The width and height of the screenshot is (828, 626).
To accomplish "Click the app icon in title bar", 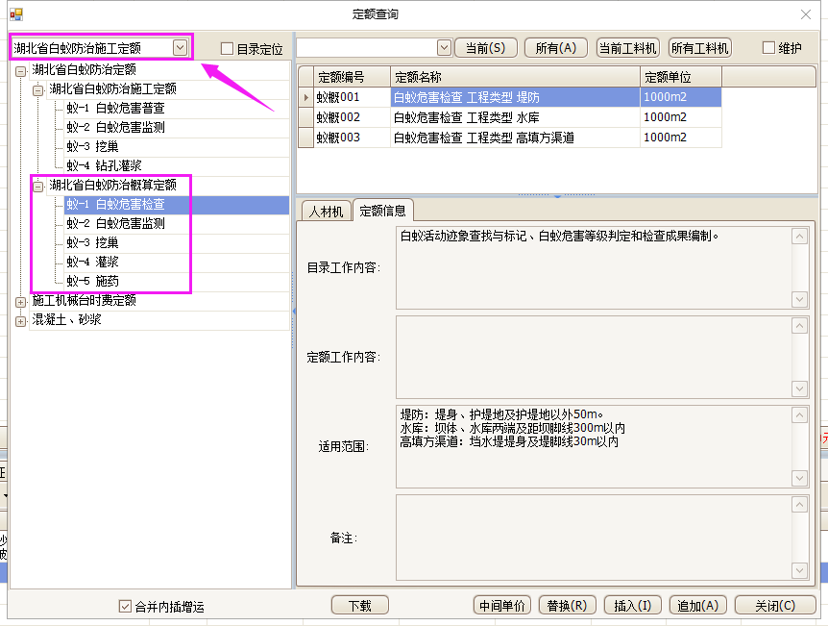I will pos(15,14).
